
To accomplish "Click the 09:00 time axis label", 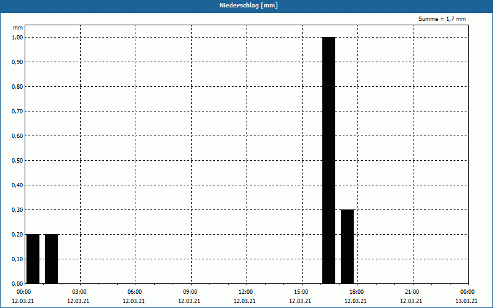I will [190, 292].
